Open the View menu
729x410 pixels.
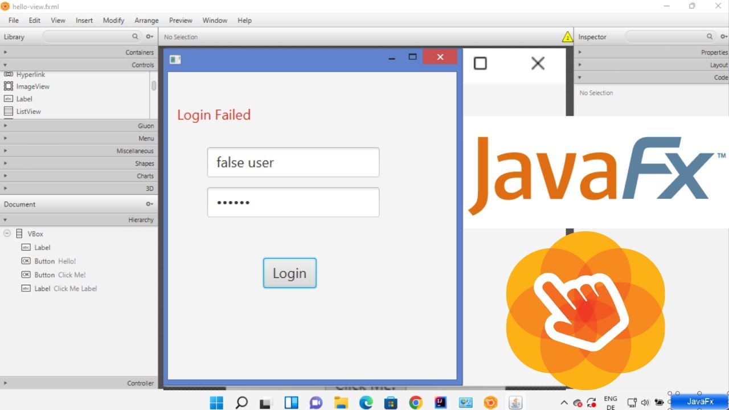58,20
